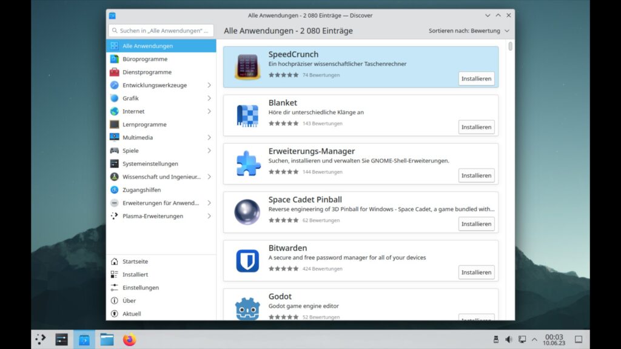The height and width of the screenshot is (349, 621).
Task: Open the Über info icon
Action: click(115, 301)
